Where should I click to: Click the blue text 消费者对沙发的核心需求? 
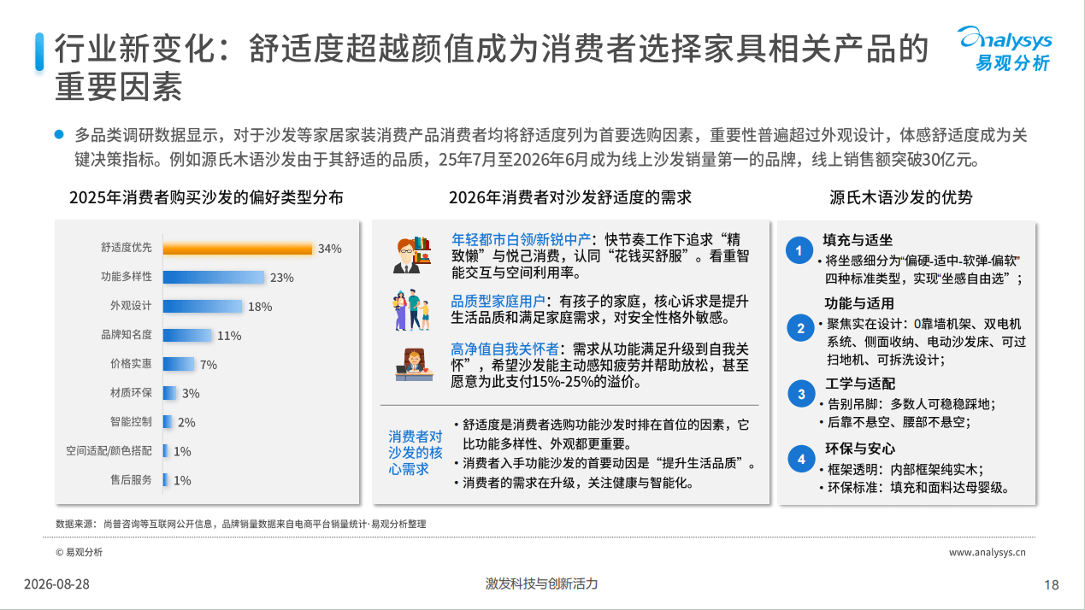416,453
